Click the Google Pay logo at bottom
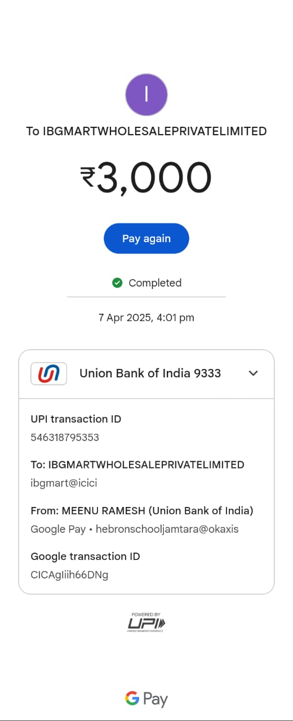Viewport: 293px width, 721px height. pyautogui.click(x=146, y=699)
